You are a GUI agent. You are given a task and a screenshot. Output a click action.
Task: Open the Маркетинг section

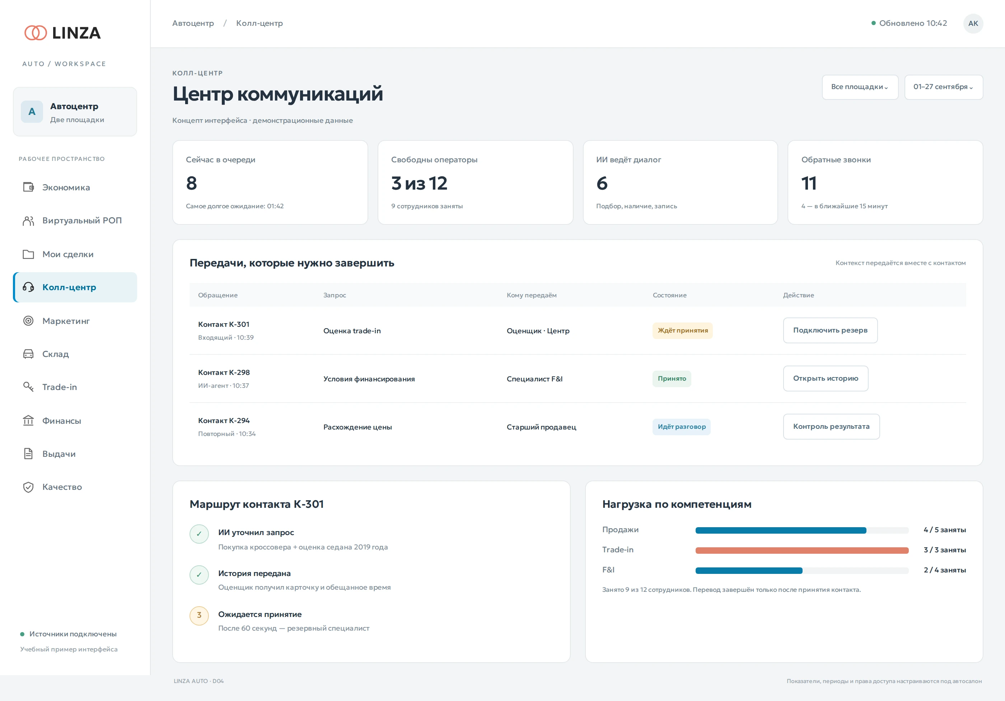[x=75, y=321]
